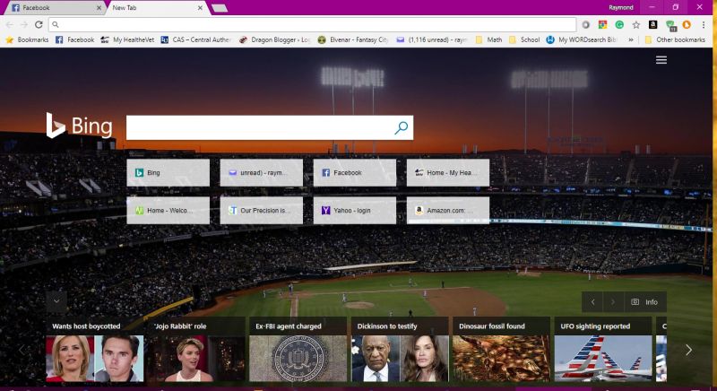The image size is (717, 391).
Task: Open the My HealtheVet bookmark
Action: pos(127,39)
